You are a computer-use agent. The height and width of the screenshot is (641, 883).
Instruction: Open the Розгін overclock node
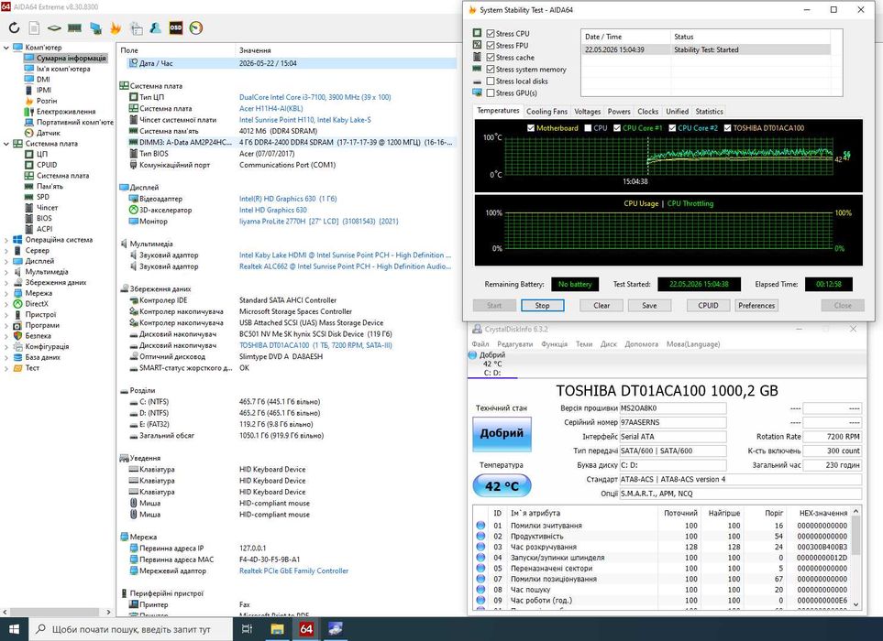point(46,101)
